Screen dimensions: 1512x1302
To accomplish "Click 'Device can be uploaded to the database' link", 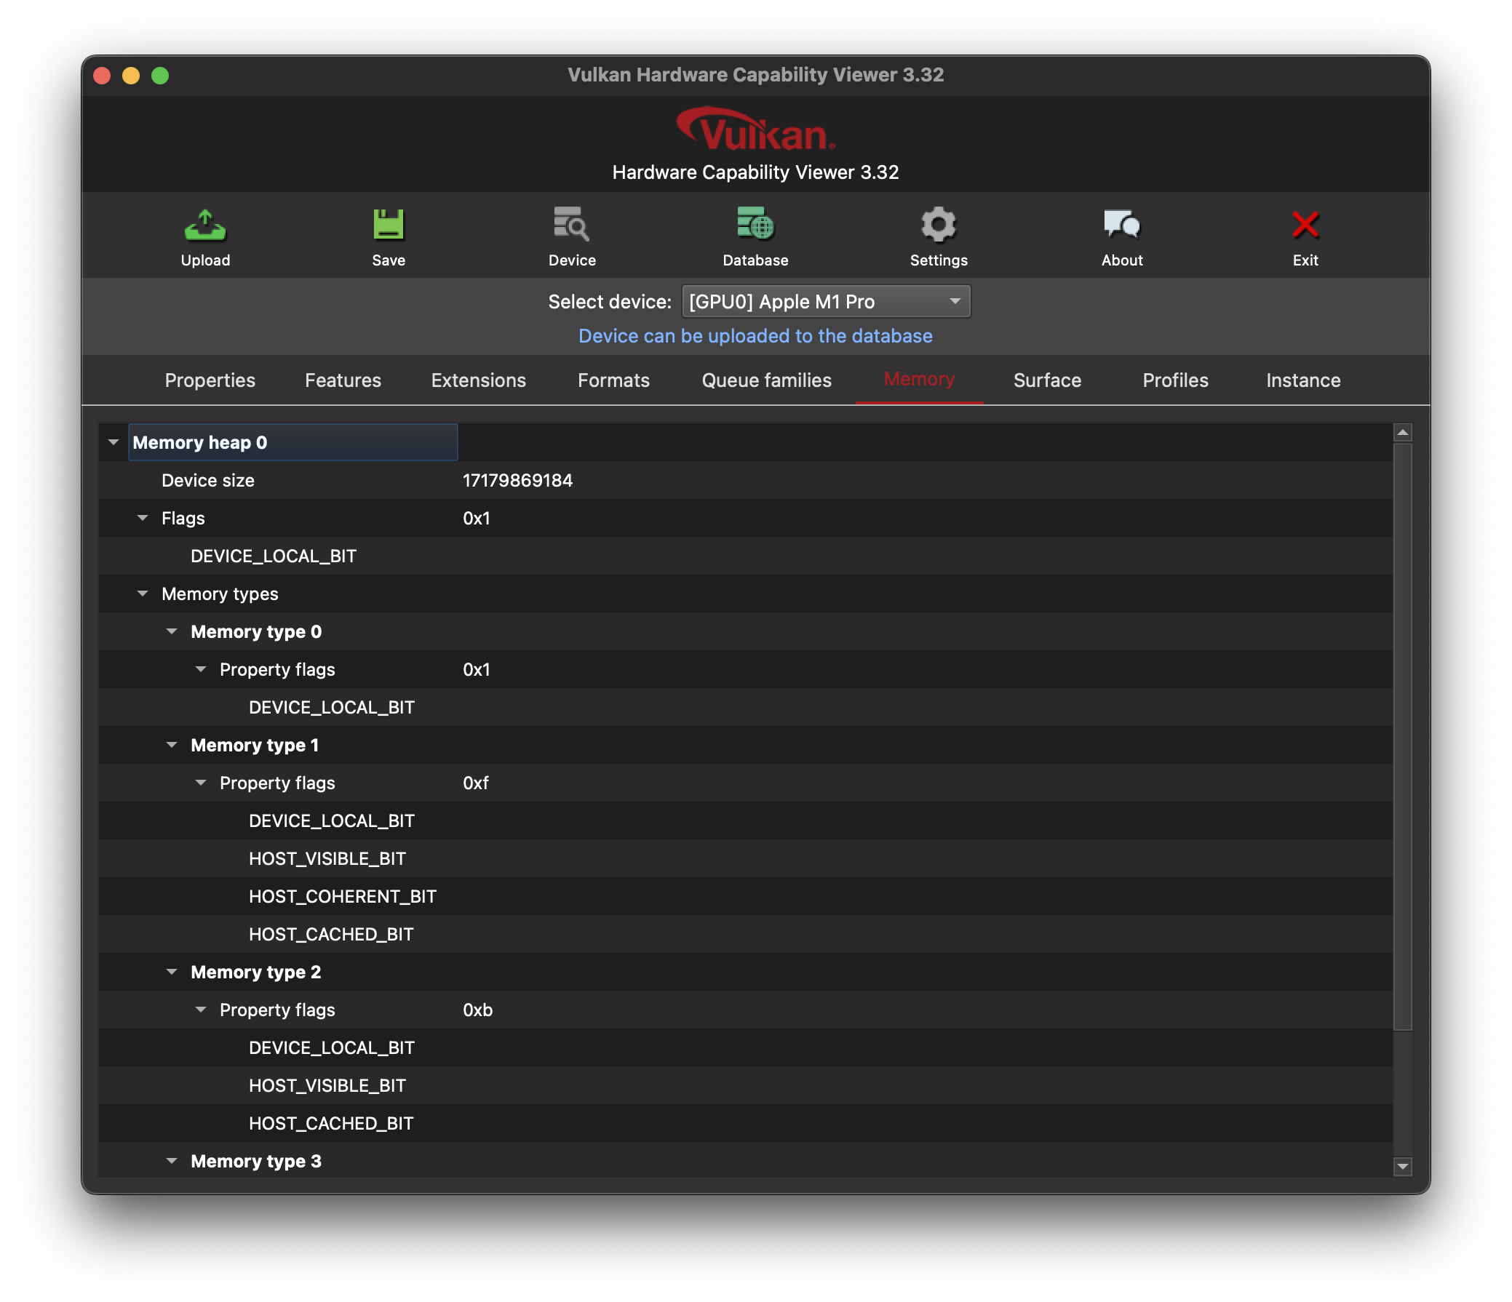I will coord(755,335).
